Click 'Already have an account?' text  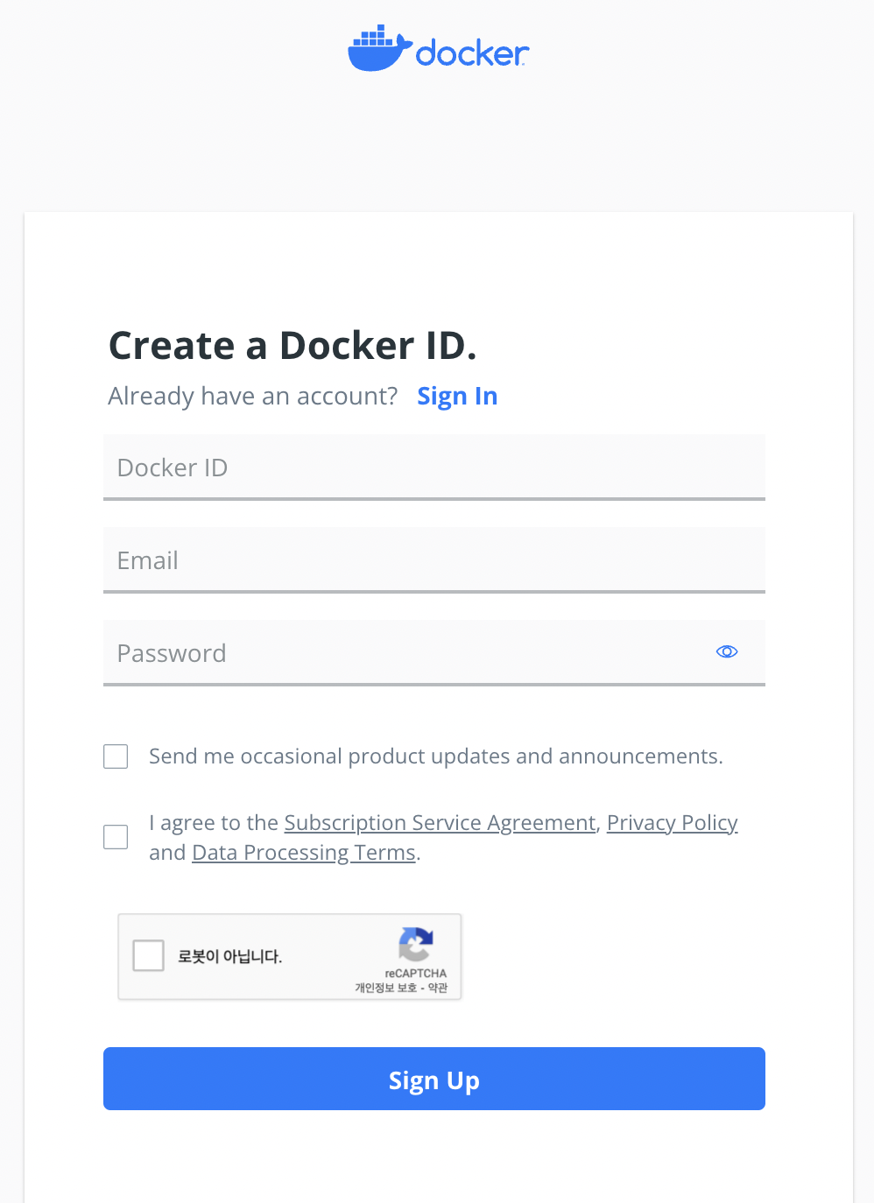coord(253,396)
